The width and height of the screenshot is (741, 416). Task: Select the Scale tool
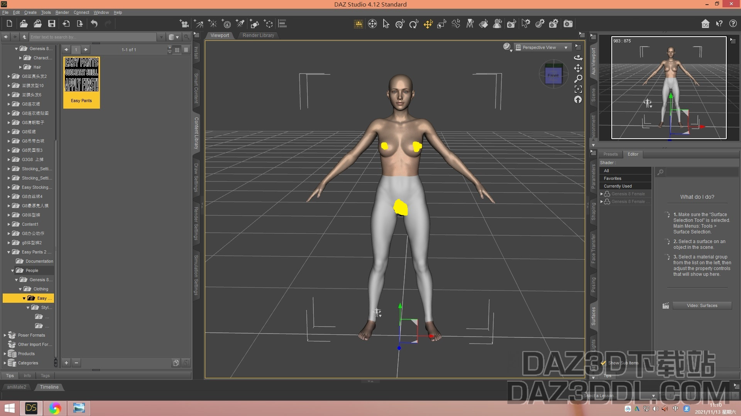pyautogui.click(x=442, y=24)
